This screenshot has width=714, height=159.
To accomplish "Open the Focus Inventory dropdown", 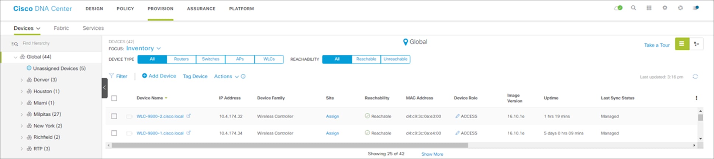I will click(x=144, y=48).
